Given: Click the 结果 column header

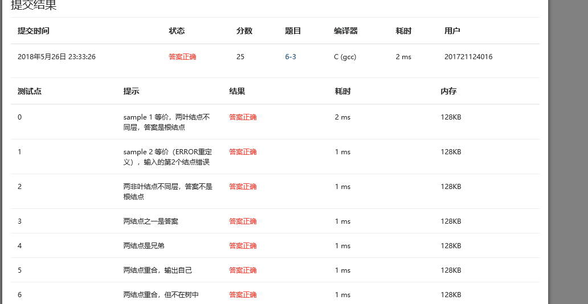Looking at the screenshot, I should tap(237, 91).
